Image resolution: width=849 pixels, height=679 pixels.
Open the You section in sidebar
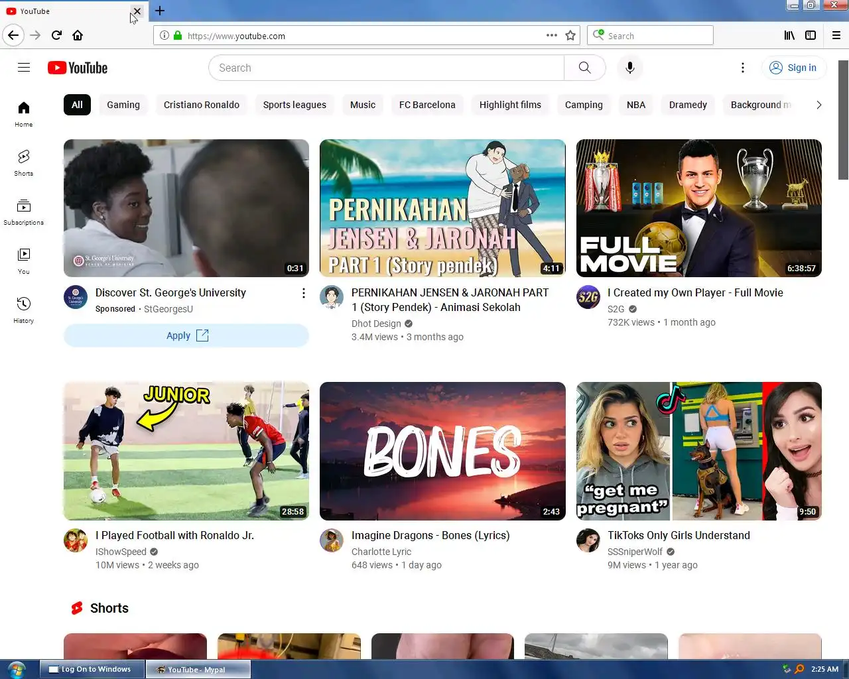coord(24,261)
